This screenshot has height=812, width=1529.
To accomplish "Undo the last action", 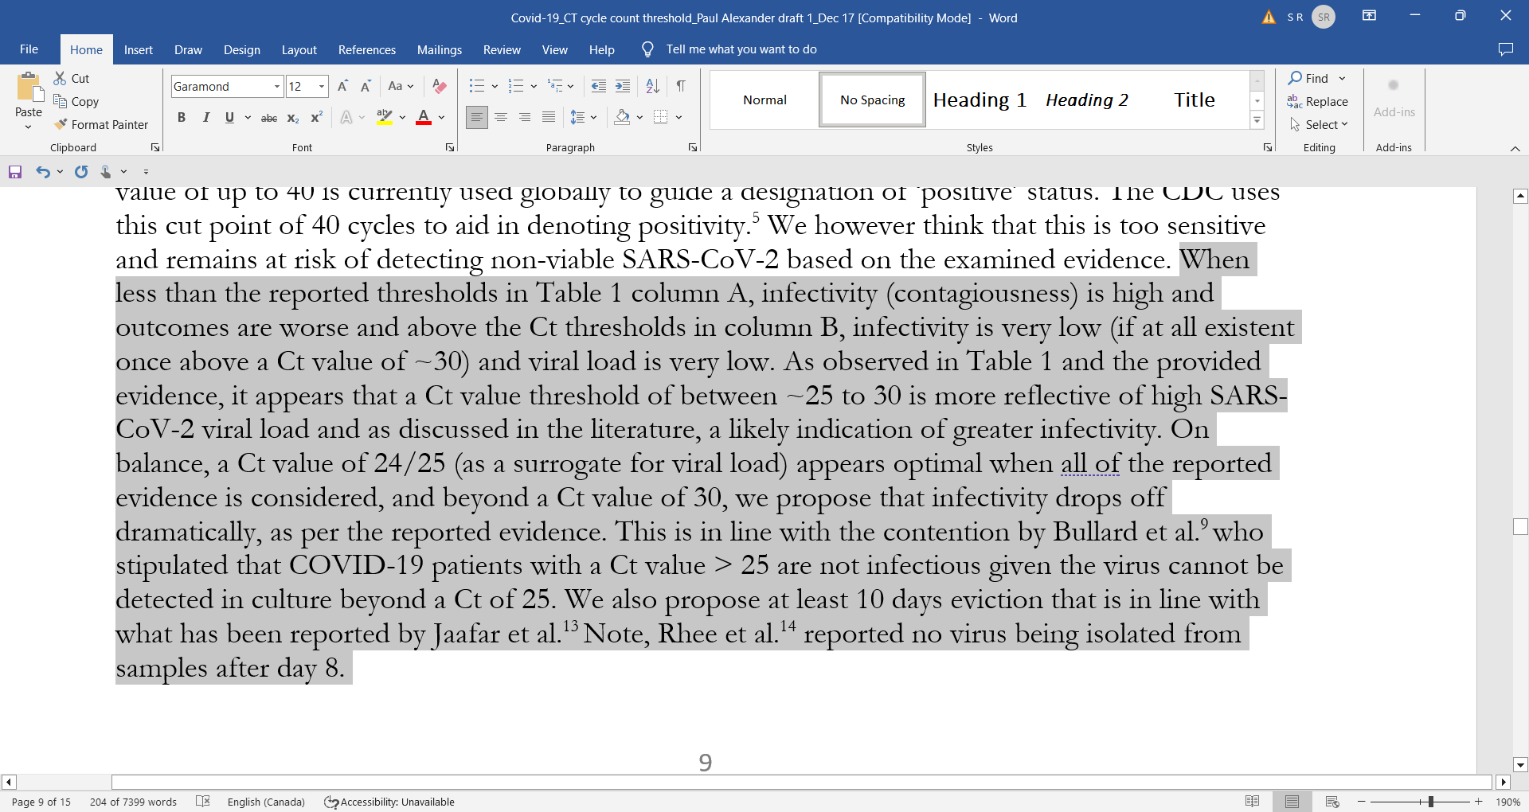I will (43, 171).
